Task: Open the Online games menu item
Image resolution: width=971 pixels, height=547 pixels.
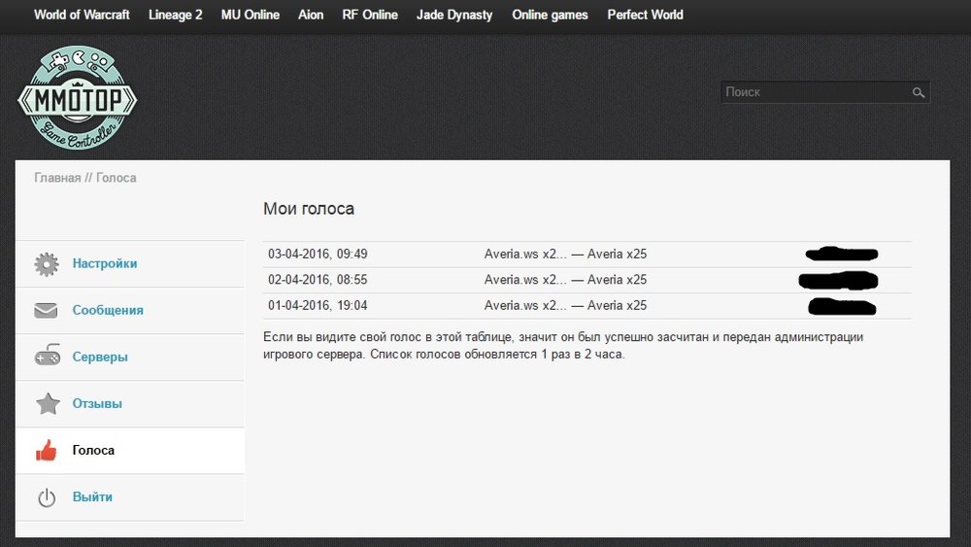Action: point(550,15)
